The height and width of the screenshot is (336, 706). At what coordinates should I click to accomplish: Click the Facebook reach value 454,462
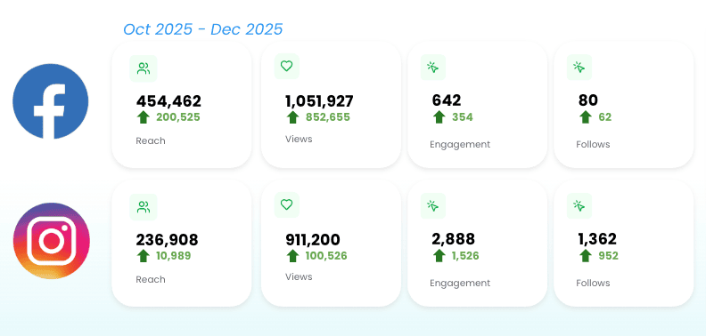tap(168, 101)
